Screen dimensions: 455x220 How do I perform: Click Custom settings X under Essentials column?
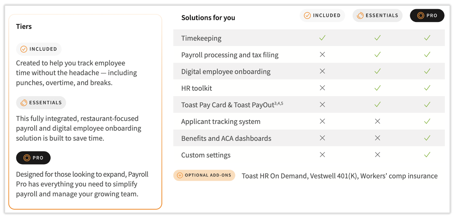[377, 155]
